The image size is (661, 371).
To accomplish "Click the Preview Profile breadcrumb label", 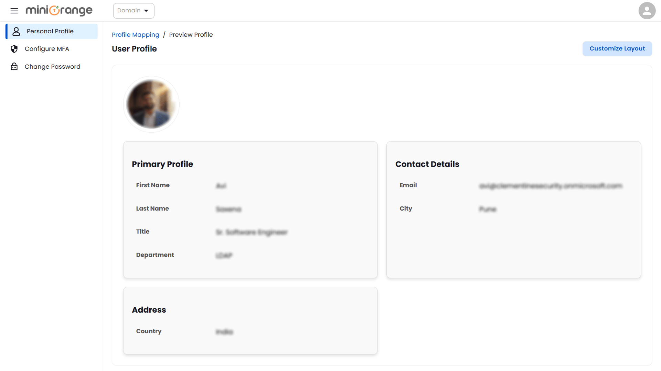I will 191,35.
